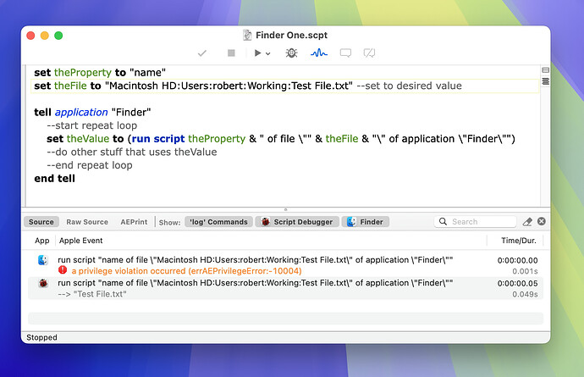
Task: Clear the log with the eraser icon
Action: [527, 222]
